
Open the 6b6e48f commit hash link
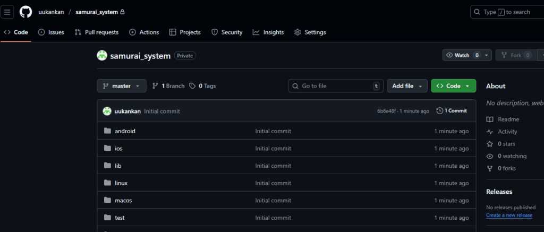[x=386, y=111]
